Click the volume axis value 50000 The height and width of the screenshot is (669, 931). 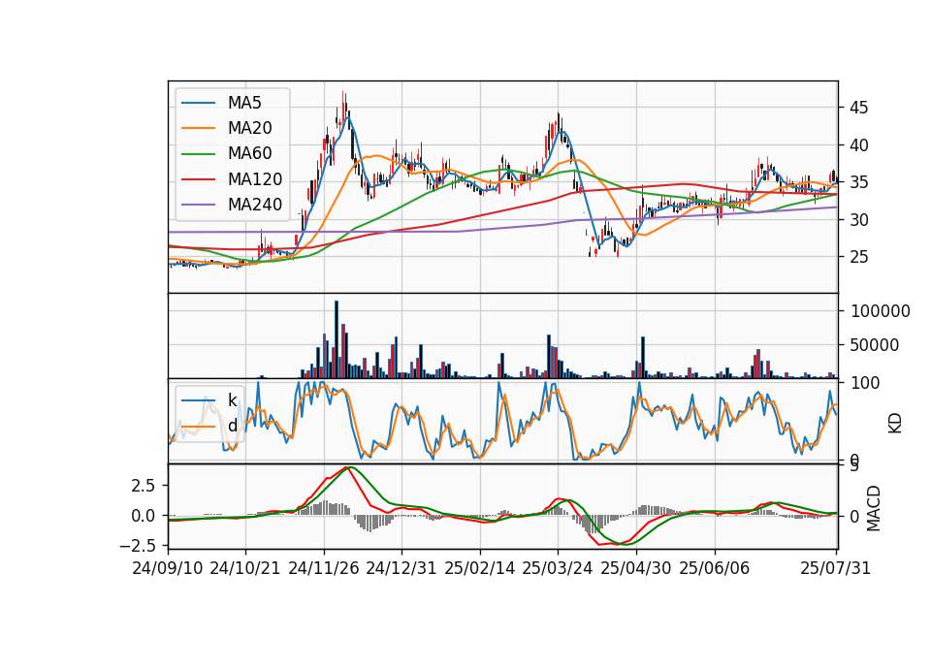tap(875, 345)
